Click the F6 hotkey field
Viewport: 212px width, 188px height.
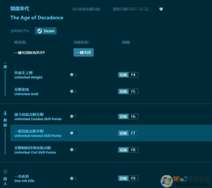[133, 117]
